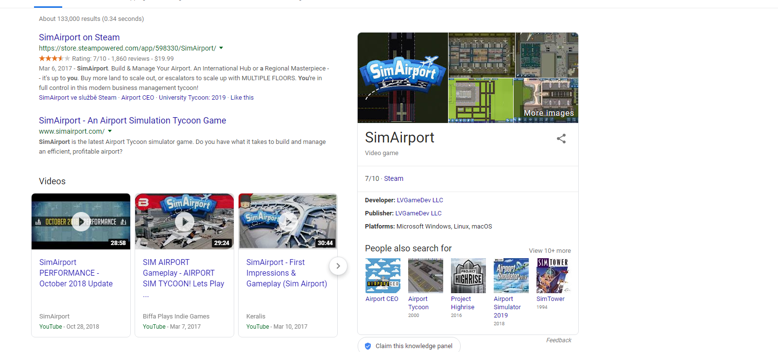Expand dropdown arrow next to Steam store URL
The image size is (778, 352).
(221, 48)
